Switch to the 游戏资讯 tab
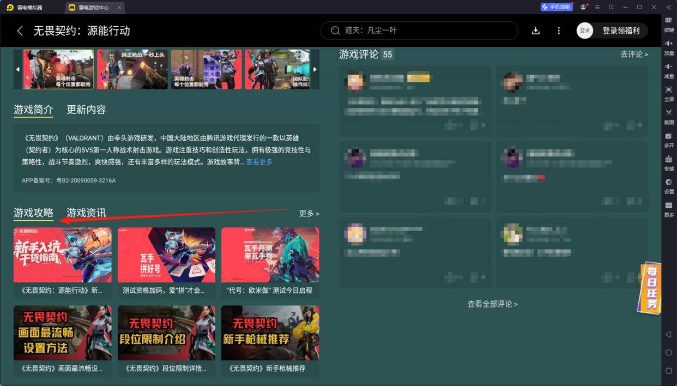 [86, 213]
